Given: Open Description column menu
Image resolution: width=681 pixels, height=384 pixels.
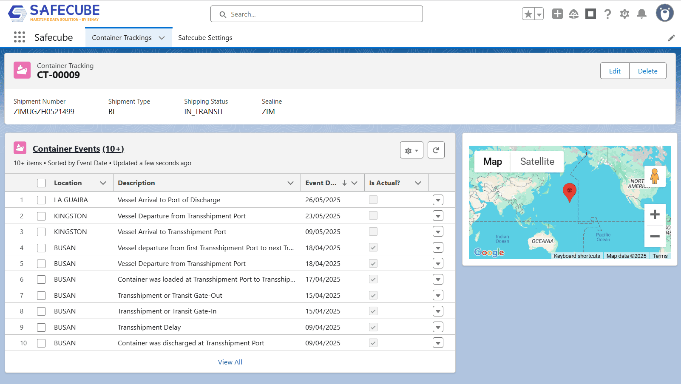Looking at the screenshot, I should tap(291, 183).
